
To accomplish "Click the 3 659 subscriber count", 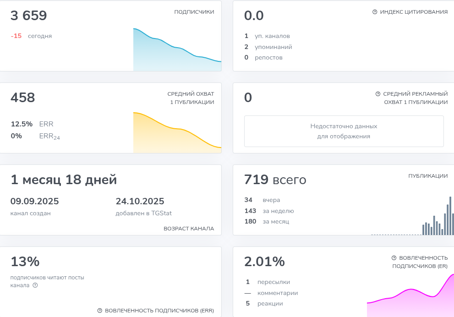I will click(x=29, y=16).
